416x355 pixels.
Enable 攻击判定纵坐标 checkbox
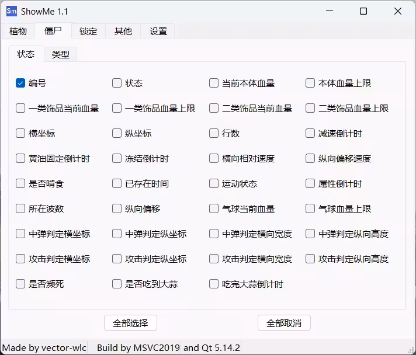click(117, 259)
